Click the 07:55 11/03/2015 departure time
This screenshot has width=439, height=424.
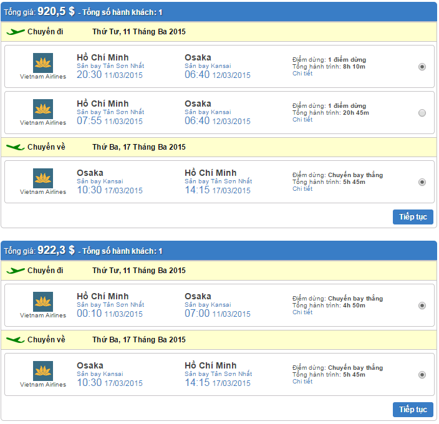tap(110, 121)
